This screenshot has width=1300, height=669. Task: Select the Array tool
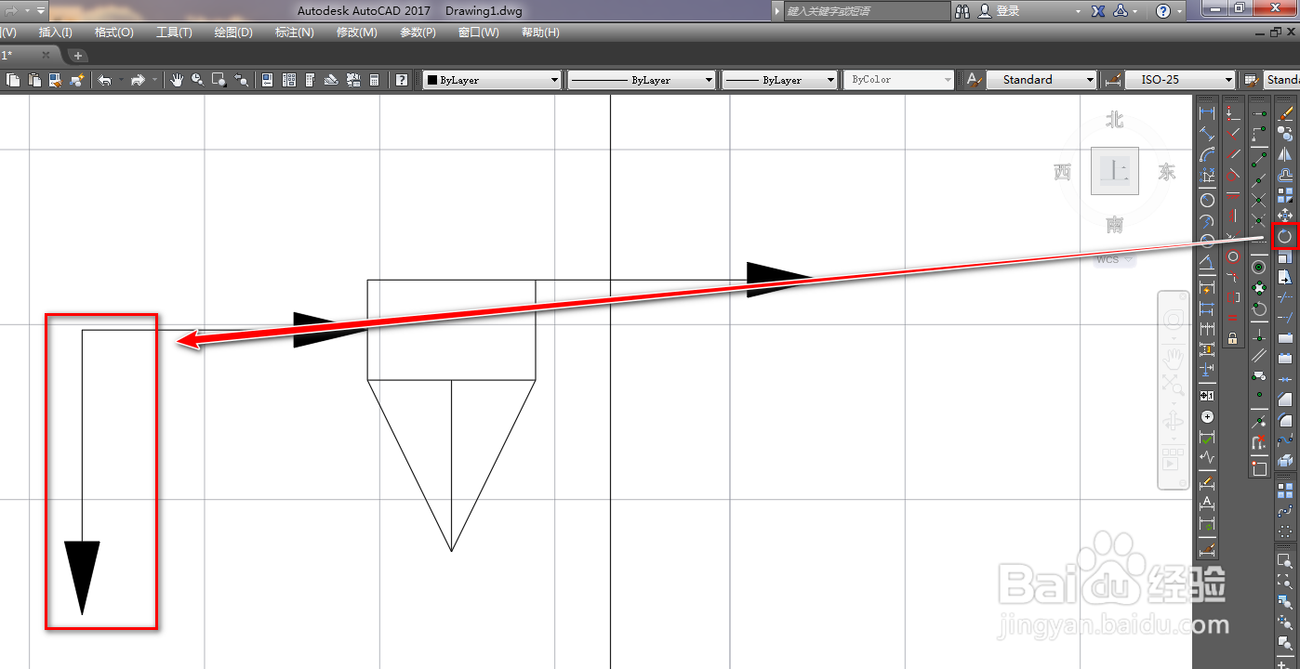pos(1285,194)
